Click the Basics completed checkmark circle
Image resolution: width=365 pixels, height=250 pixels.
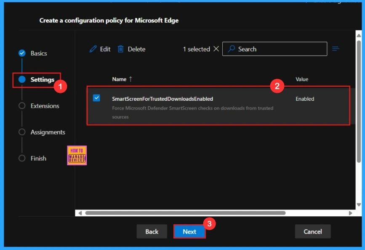[x=22, y=53]
